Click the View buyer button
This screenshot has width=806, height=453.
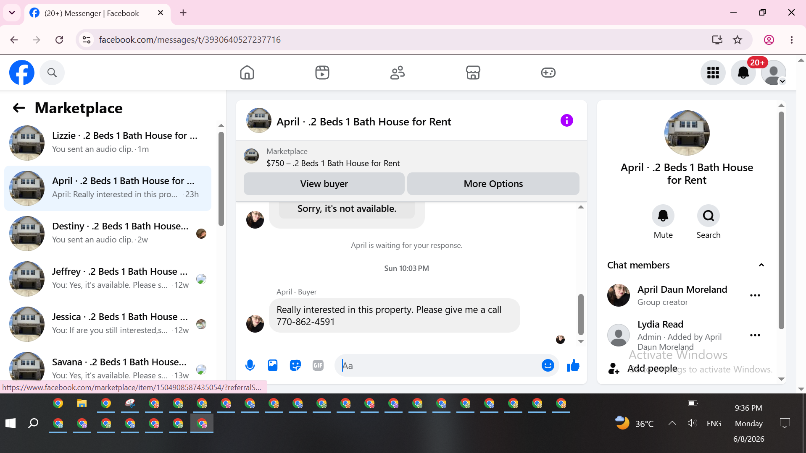point(324,184)
